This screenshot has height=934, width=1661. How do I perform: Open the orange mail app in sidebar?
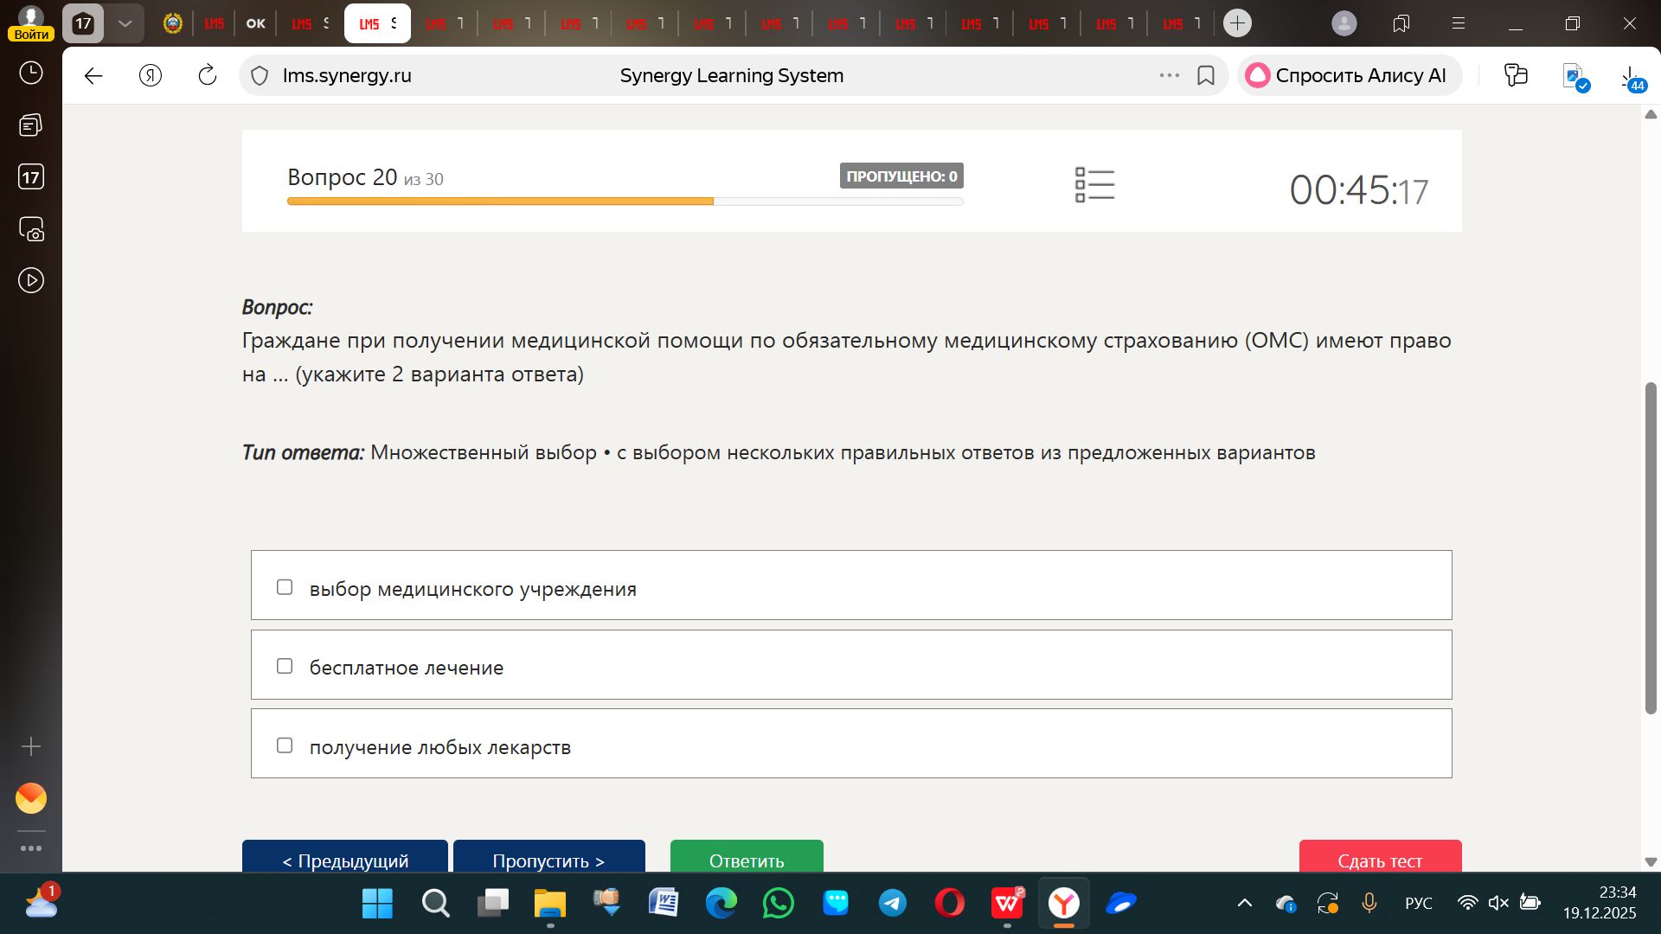coord(31,798)
